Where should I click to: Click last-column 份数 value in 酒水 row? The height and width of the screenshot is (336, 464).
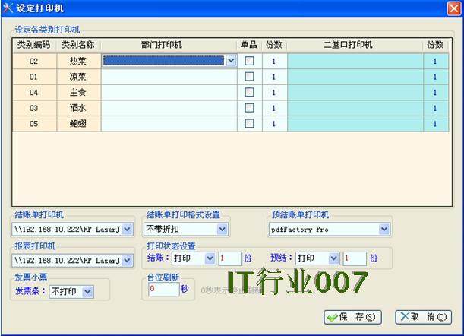coord(436,108)
